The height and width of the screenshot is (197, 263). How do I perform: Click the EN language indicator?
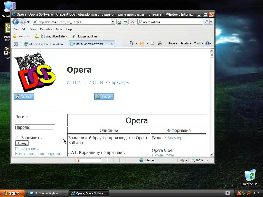point(227,193)
